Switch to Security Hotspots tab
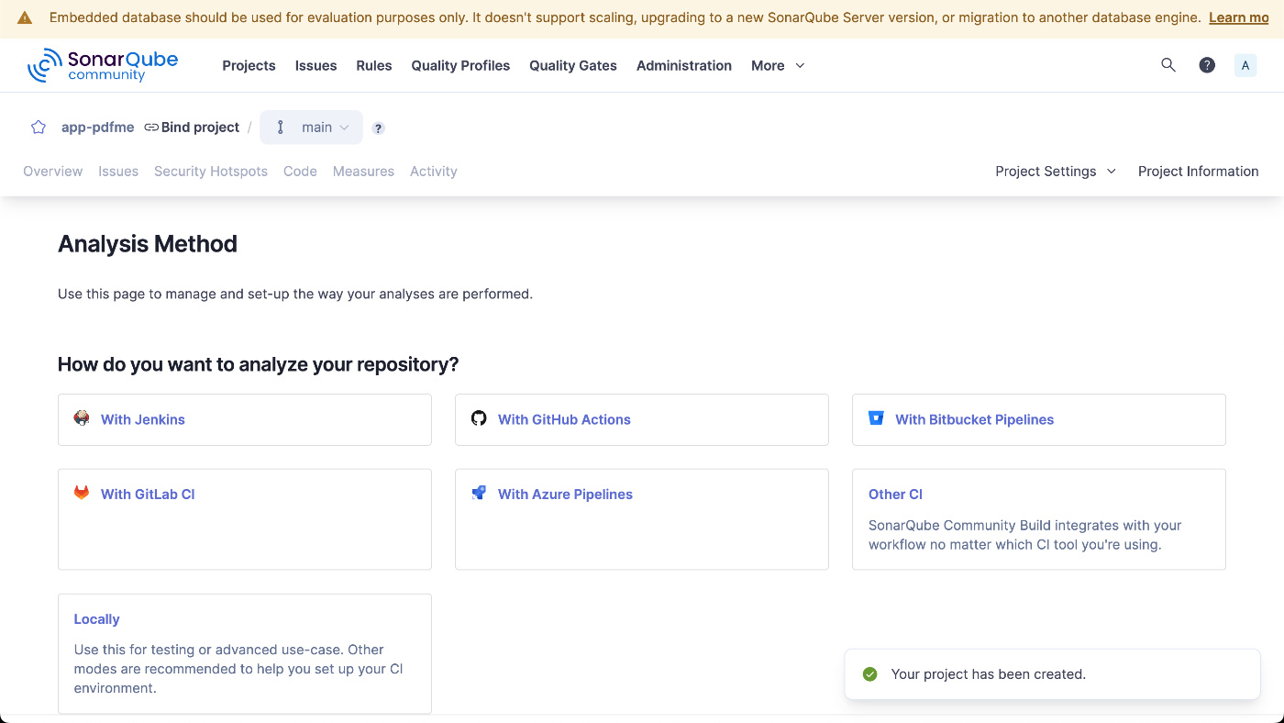This screenshot has width=1284, height=723. click(211, 171)
